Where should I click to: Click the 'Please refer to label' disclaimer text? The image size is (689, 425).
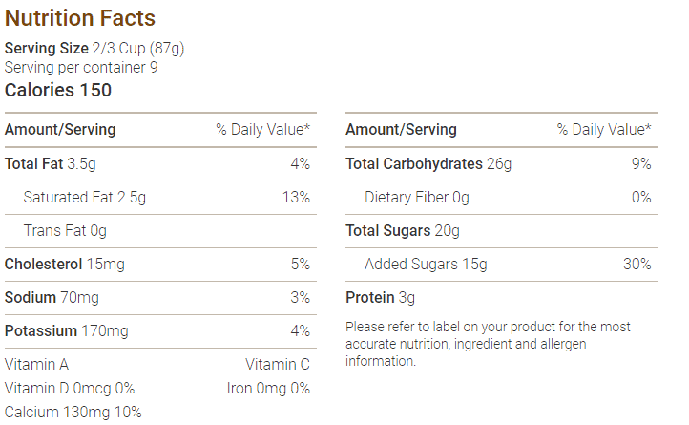pyautogui.click(x=488, y=344)
